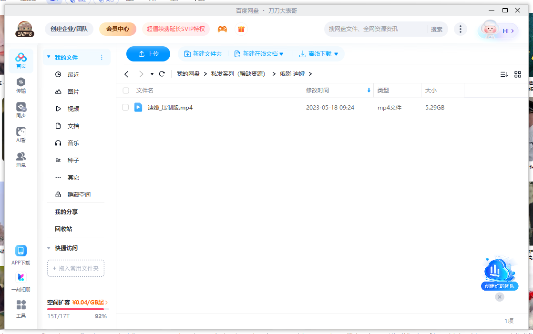The width and height of the screenshot is (533, 334).
Task: Check the select-all checkbox in header
Action: pyautogui.click(x=125, y=90)
